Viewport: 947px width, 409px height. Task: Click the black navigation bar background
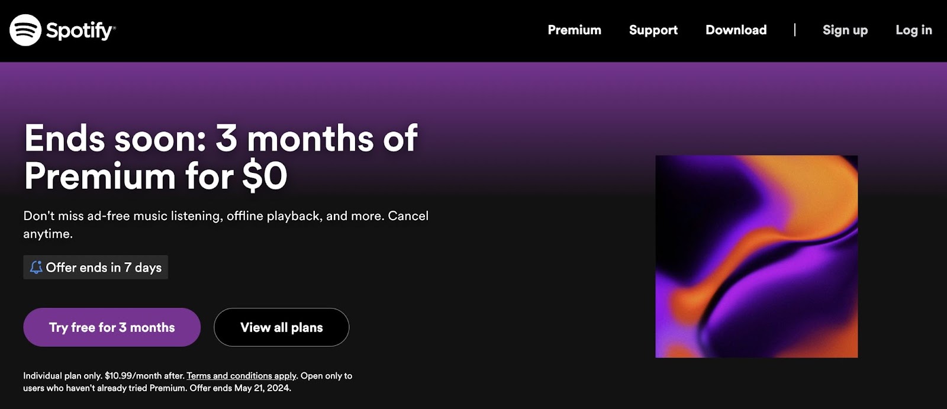point(385,30)
